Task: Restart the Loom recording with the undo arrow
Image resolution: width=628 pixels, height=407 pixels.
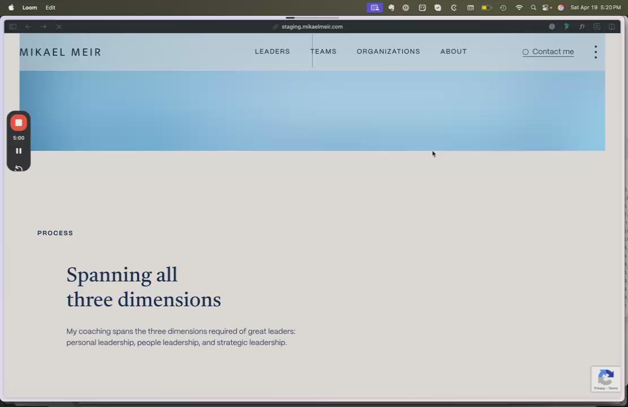Action: coord(19,168)
